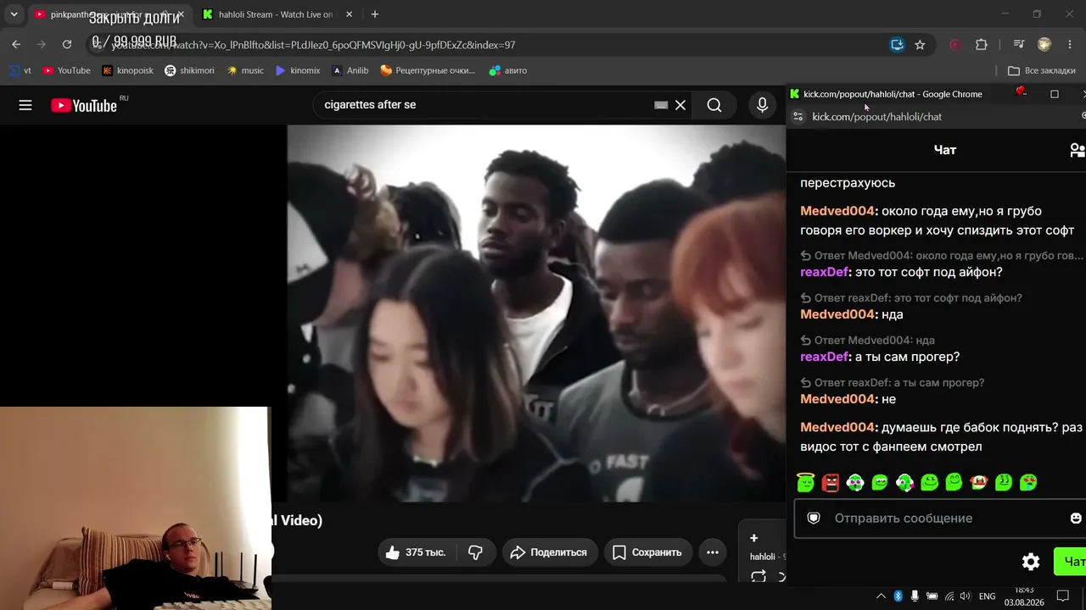
Task: Show hidden system tray icons
Action: [881, 596]
